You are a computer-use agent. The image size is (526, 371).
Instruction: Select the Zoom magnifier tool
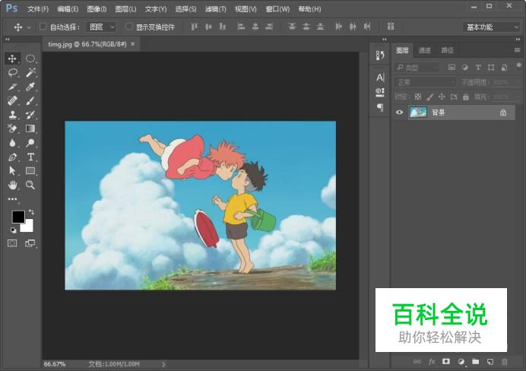click(30, 185)
